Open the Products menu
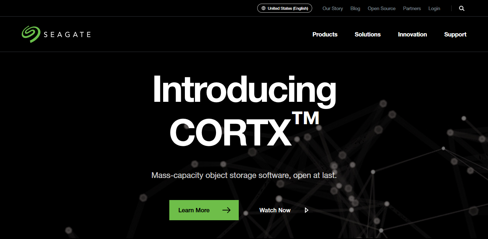Viewport: 488px width, 239px height. tap(325, 34)
